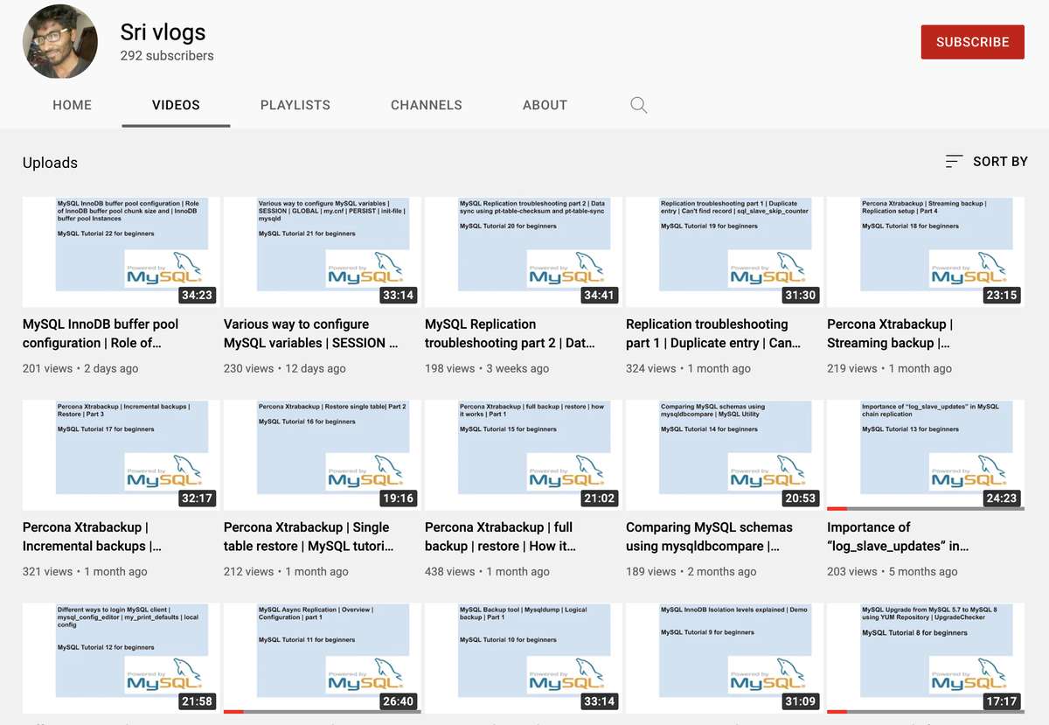
Task: Open MySQL Tutorial 11 async replication thumbnail
Action: coord(321,658)
